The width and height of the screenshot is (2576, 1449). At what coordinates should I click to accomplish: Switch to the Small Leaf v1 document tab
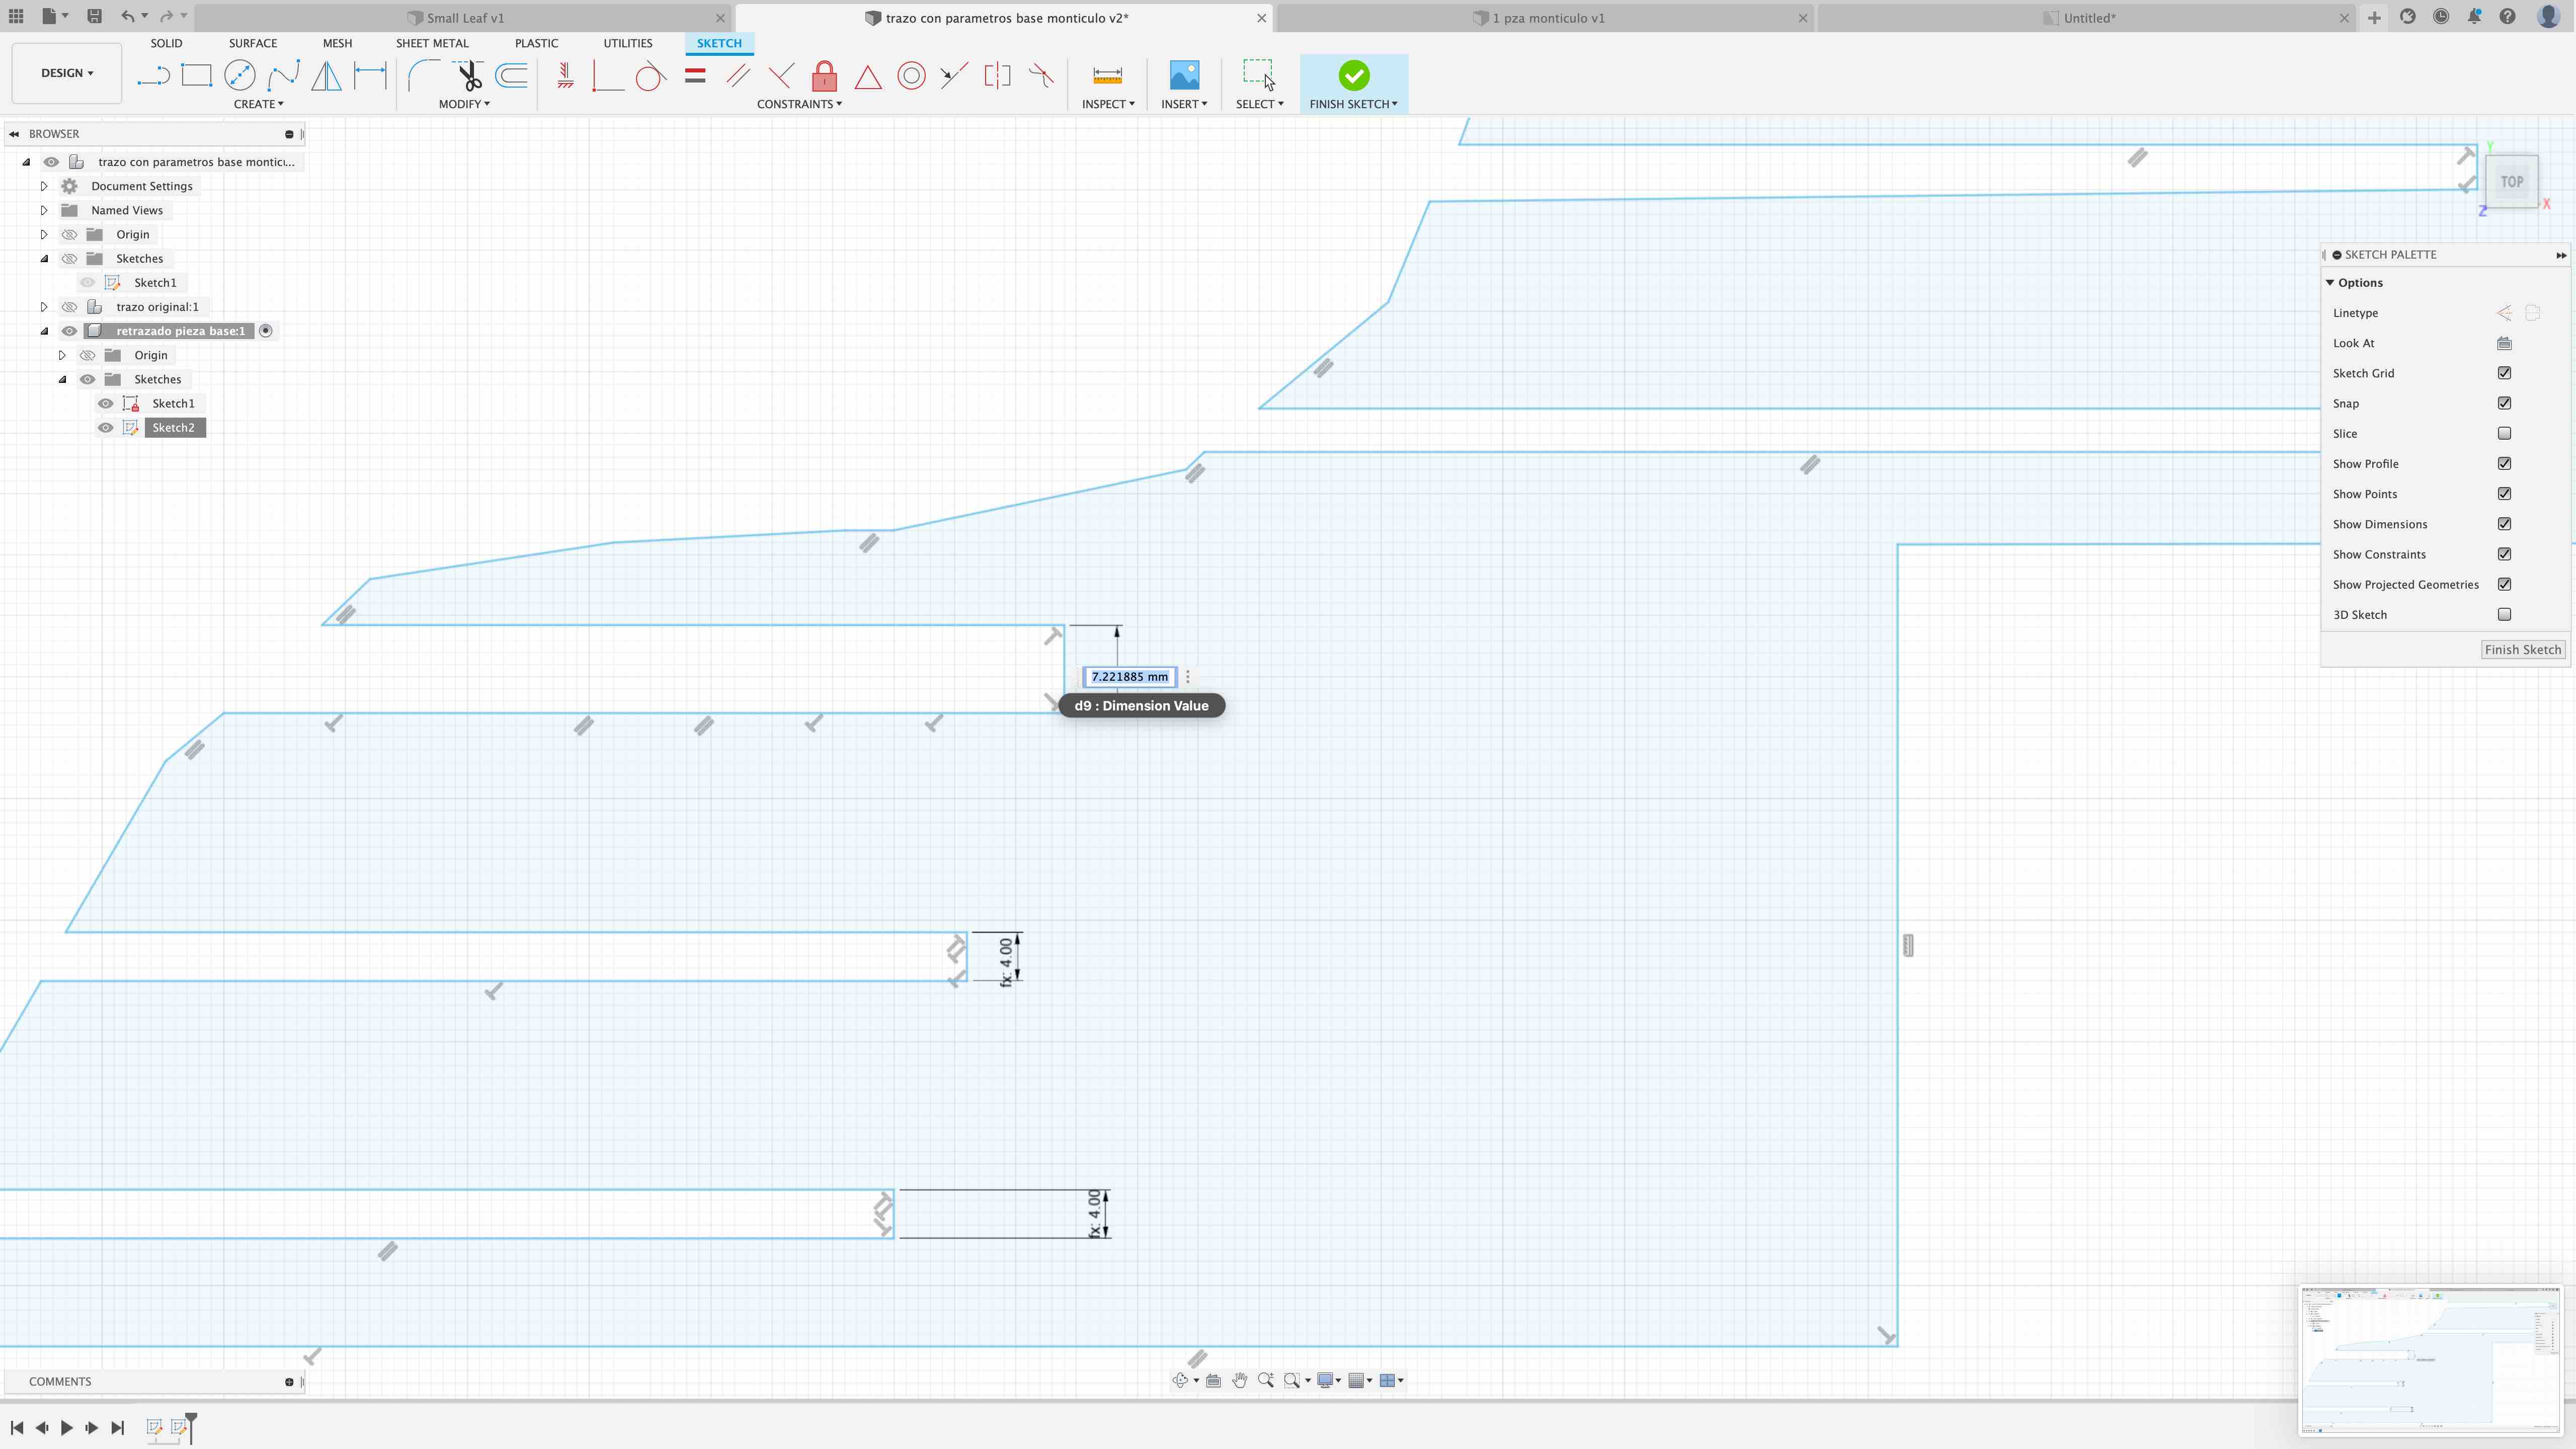(x=465, y=18)
